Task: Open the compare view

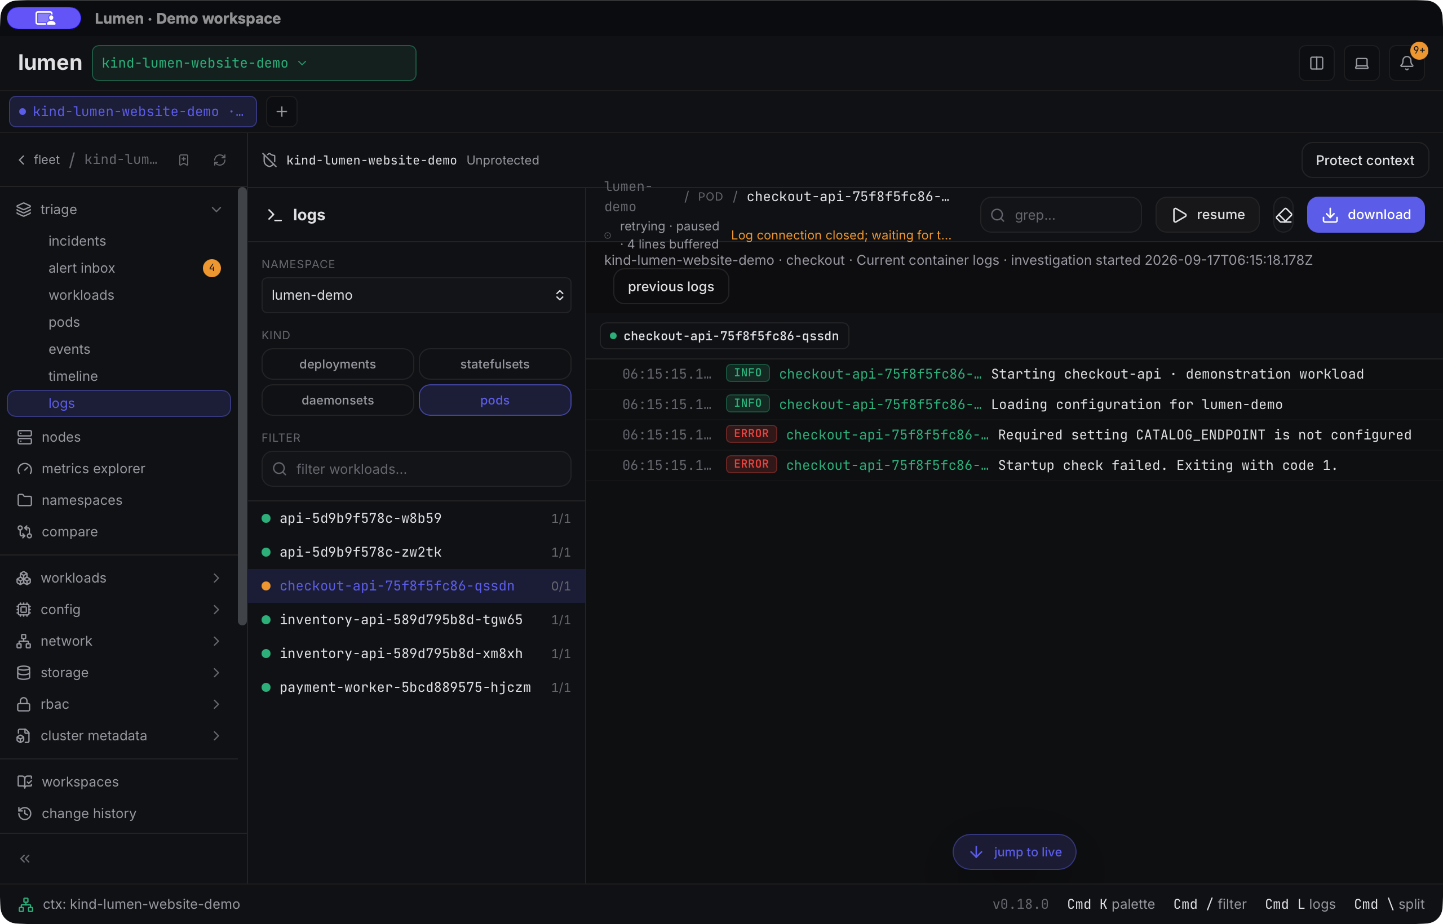Action: point(119,532)
